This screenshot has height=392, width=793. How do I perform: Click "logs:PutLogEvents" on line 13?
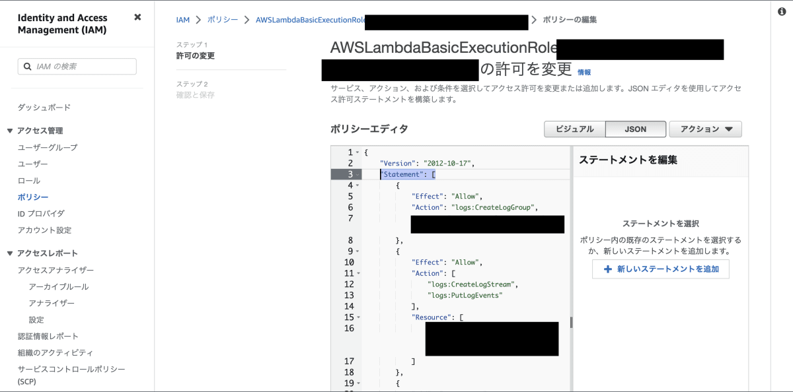[x=465, y=296]
